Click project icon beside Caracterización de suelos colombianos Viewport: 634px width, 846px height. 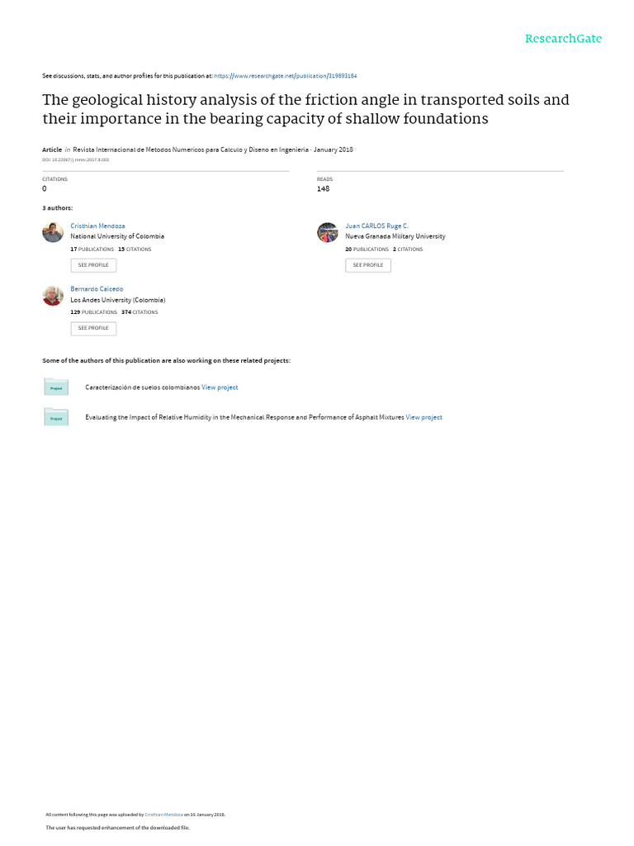(56, 387)
